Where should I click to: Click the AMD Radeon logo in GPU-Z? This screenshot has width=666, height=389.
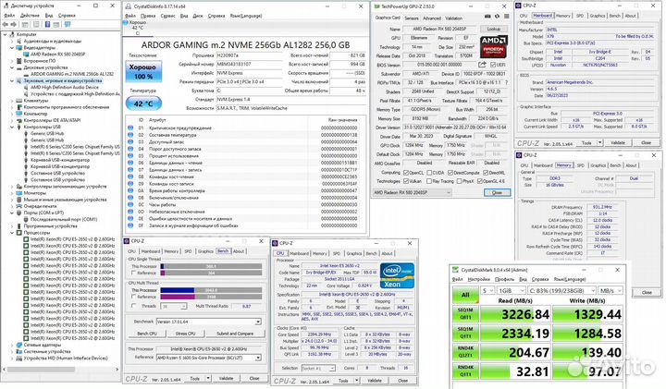(493, 46)
